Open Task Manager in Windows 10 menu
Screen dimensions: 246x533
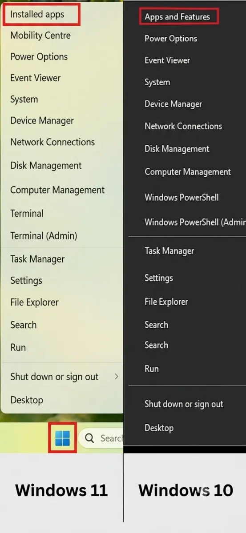click(x=169, y=251)
